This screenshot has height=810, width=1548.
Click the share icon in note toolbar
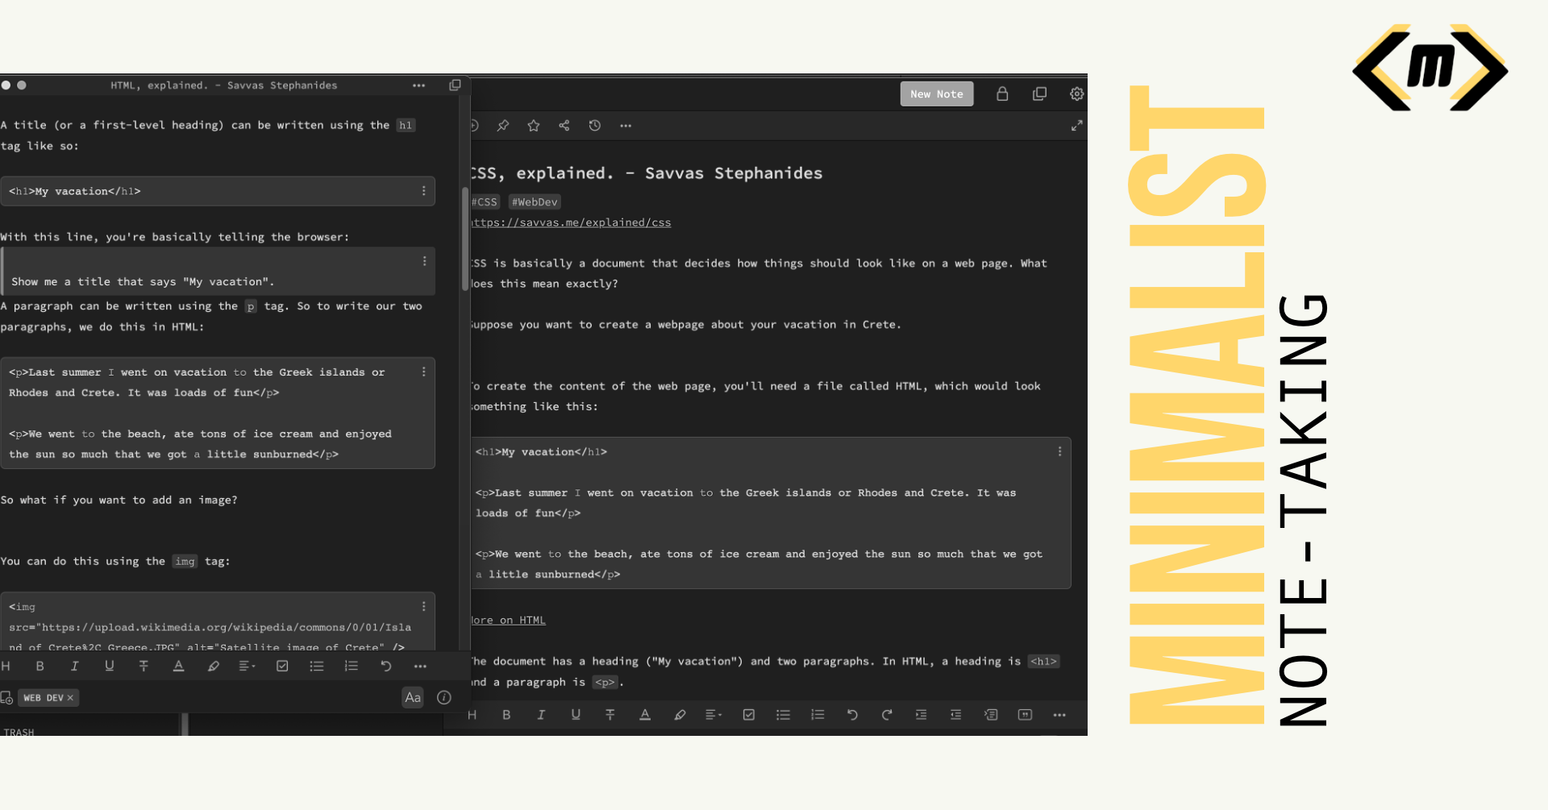pos(564,126)
